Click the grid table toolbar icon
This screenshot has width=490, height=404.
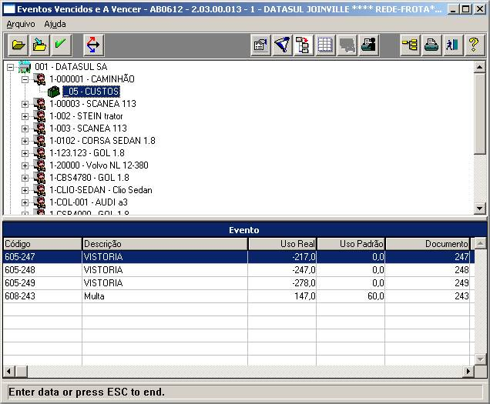(325, 45)
